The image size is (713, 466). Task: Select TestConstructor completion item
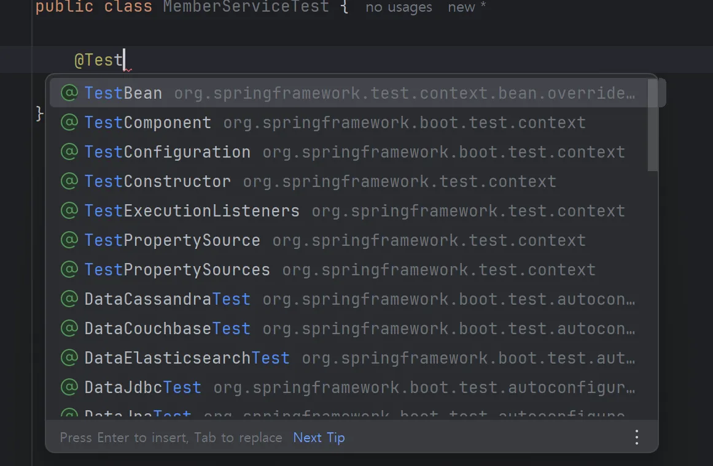349,181
